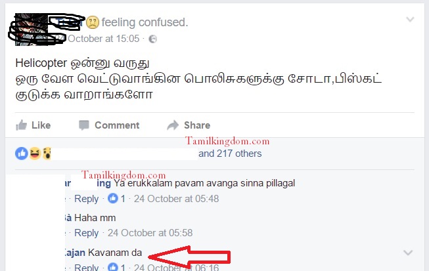Open the Haha laughing reaction icon
Screen dimensions: 429x271
(35, 154)
